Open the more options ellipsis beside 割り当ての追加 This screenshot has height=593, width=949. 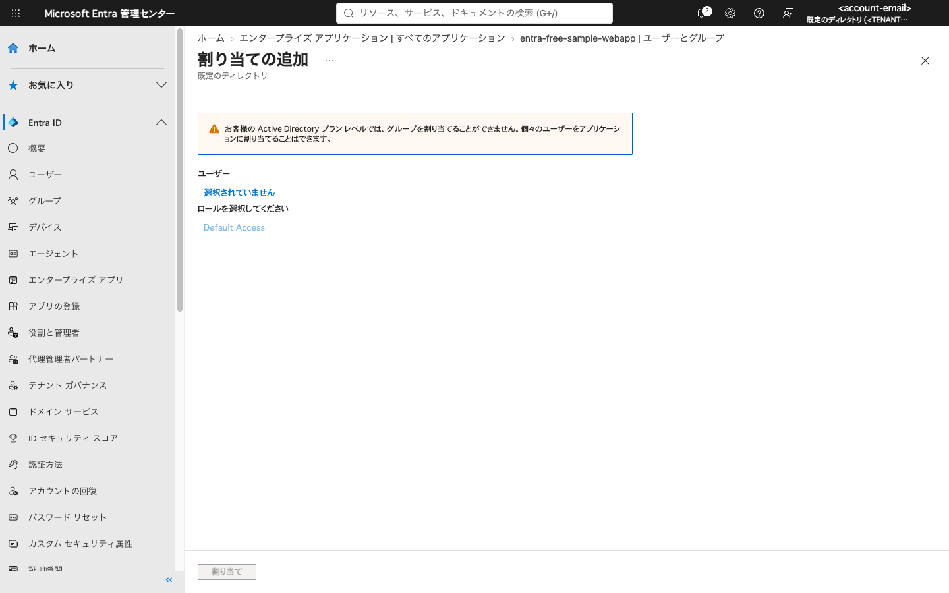[x=330, y=61]
